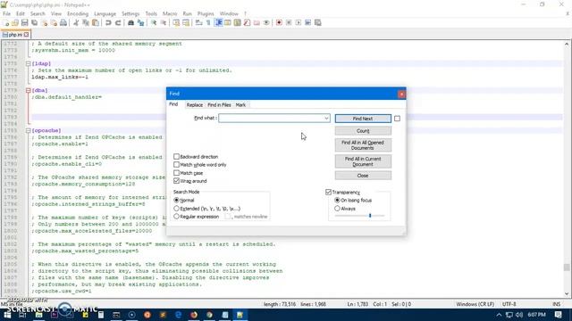Screen dimensions: 572x321
Task: Click the Paste toolbar icon
Action: click(x=96, y=22)
